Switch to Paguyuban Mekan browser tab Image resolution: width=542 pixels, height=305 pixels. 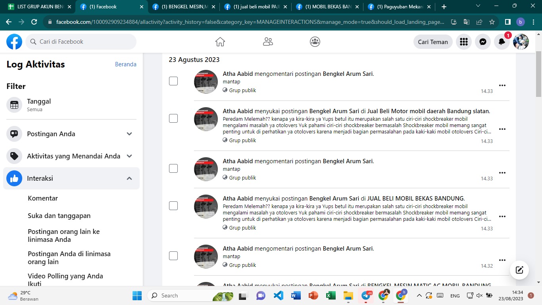coord(400,7)
